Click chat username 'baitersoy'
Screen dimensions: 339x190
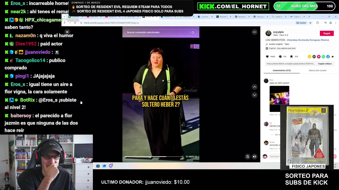[x=21, y=116]
